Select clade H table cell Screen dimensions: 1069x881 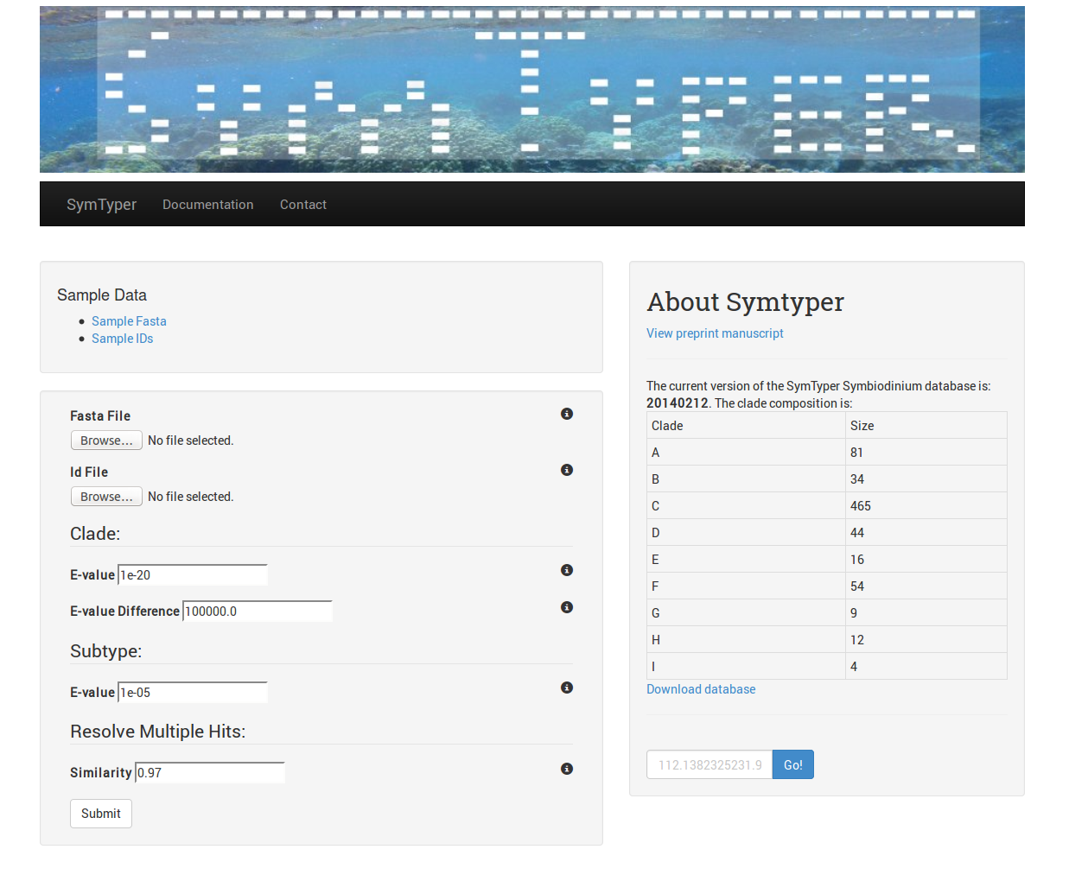click(x=746, y=640)
